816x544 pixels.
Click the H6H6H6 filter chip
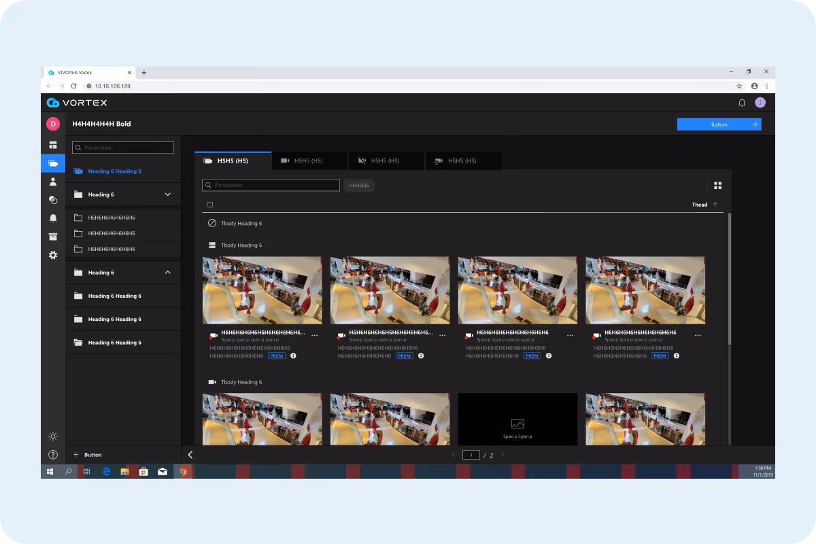[x=359, y=185]
